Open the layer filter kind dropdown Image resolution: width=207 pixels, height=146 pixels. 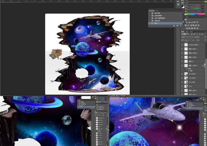(x=185, y=34)
